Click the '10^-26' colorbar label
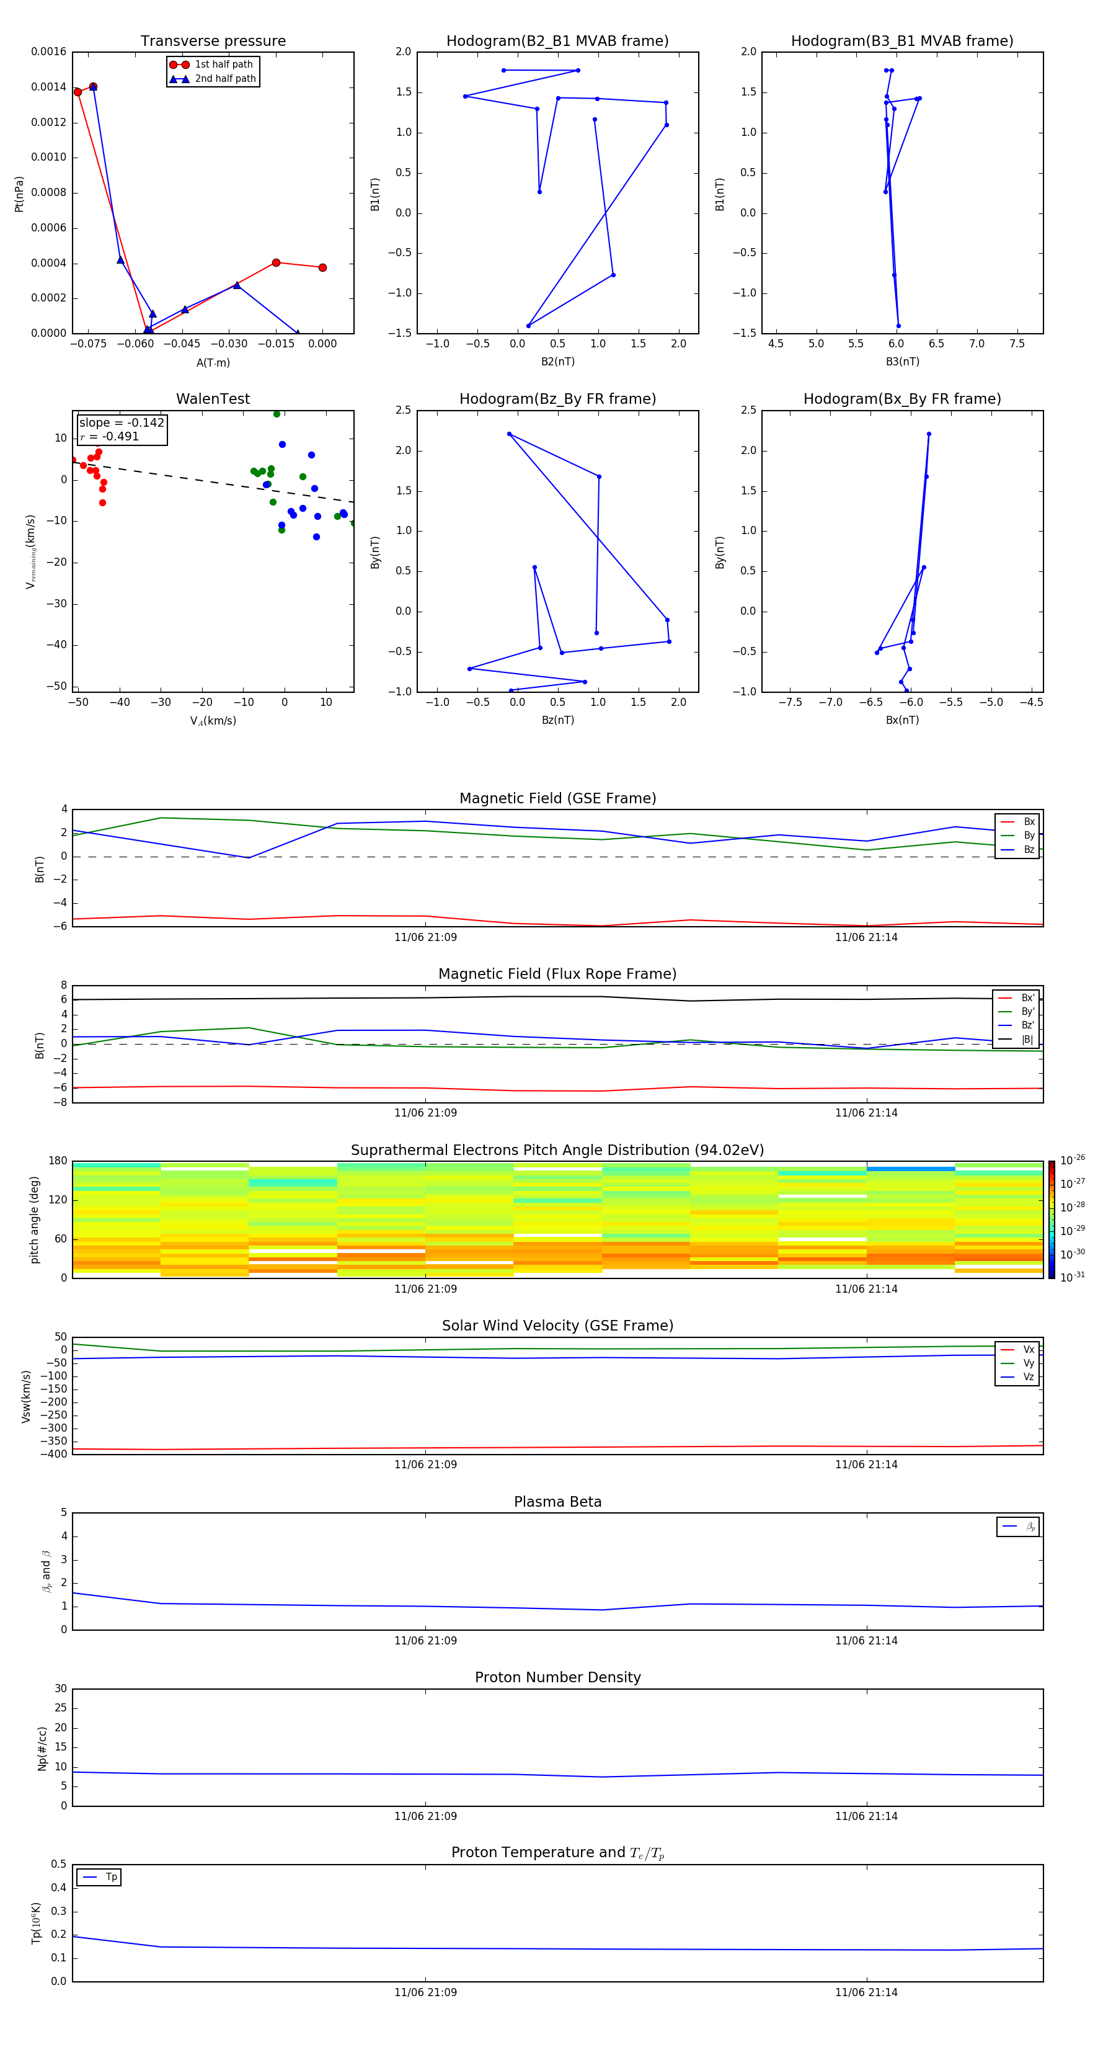 [1073, 1160]
